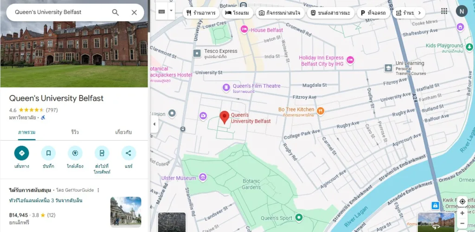Click the Nearby (ใกล้เคียง) icon

point(75,153)
